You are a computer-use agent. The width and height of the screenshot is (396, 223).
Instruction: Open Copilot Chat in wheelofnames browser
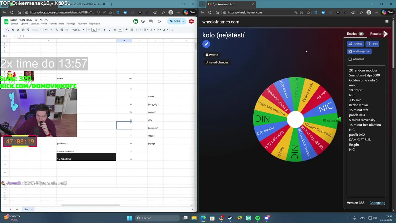pos(388,12)
